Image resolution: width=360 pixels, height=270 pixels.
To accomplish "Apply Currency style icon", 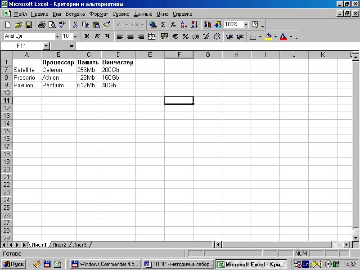I will coord(164,36).
